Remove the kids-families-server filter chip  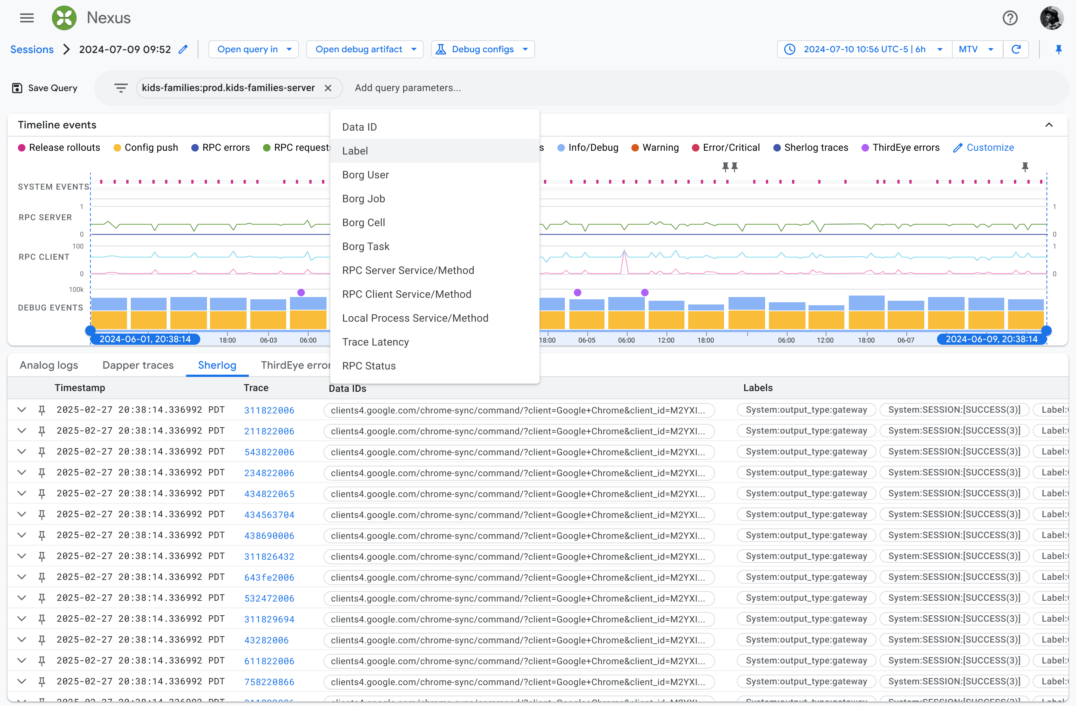click(x=328, y=88)
